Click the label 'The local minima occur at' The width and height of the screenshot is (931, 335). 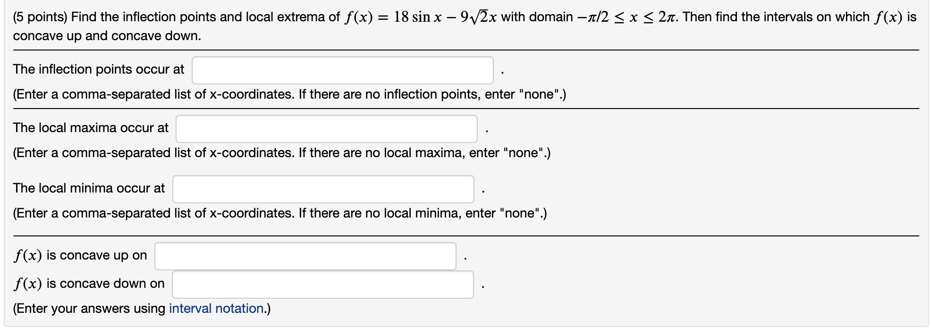[89, 188]
